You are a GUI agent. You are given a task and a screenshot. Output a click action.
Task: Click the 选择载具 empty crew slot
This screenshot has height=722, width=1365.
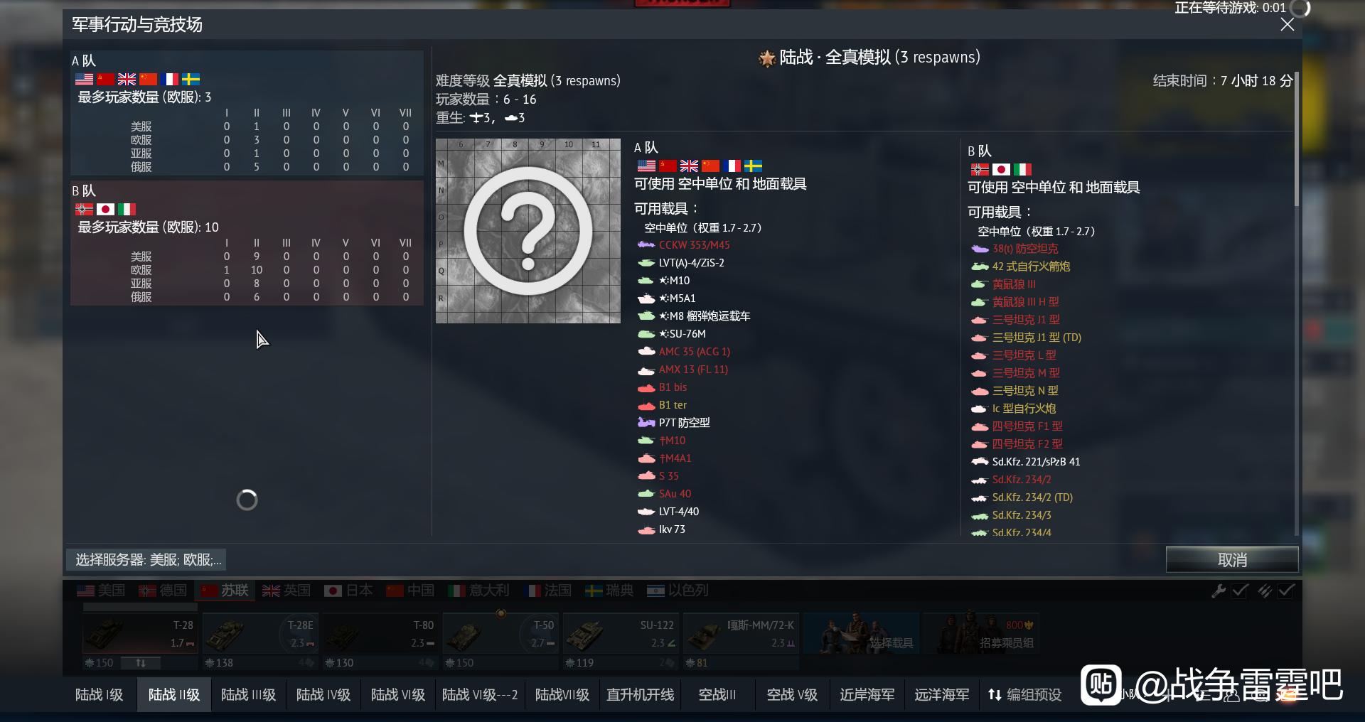(x=861, y=635)
